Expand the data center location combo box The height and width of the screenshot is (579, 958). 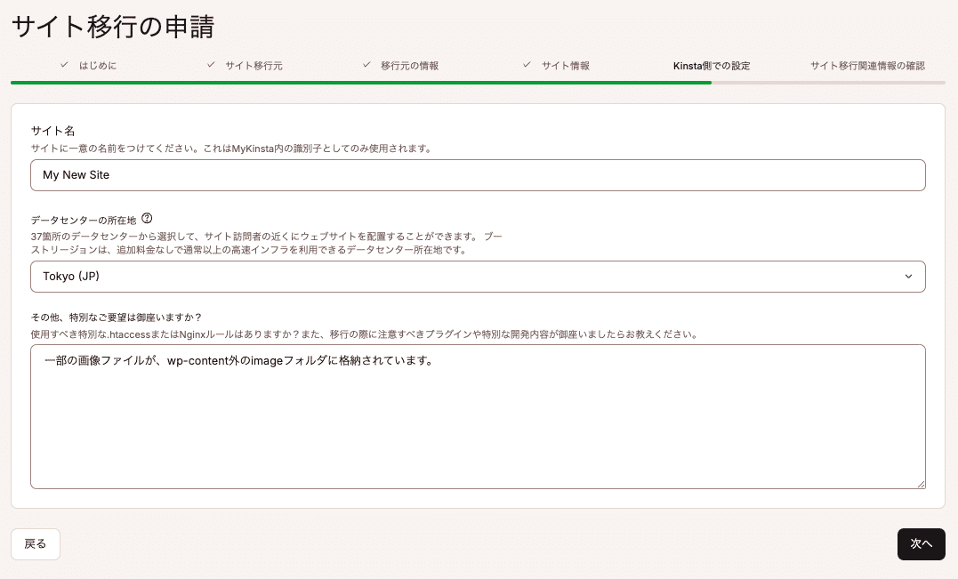point(478,277)
